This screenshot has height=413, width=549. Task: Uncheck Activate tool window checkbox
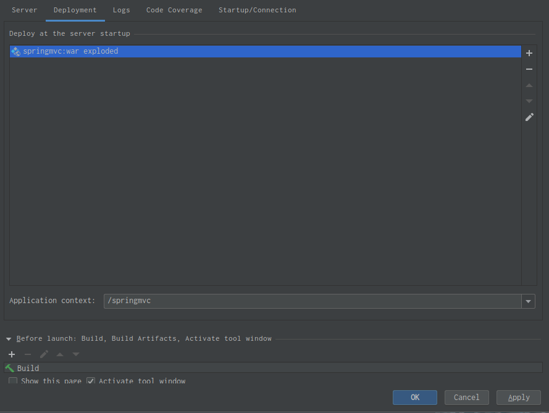[x=91, y=381]
